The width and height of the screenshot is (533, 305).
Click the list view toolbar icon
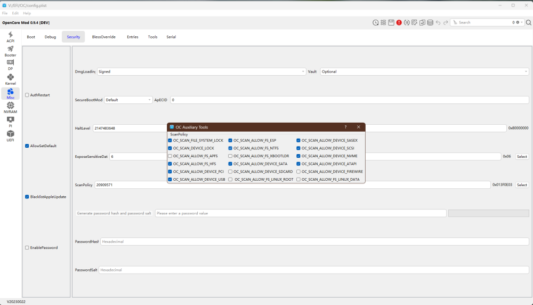coord(383,22)
